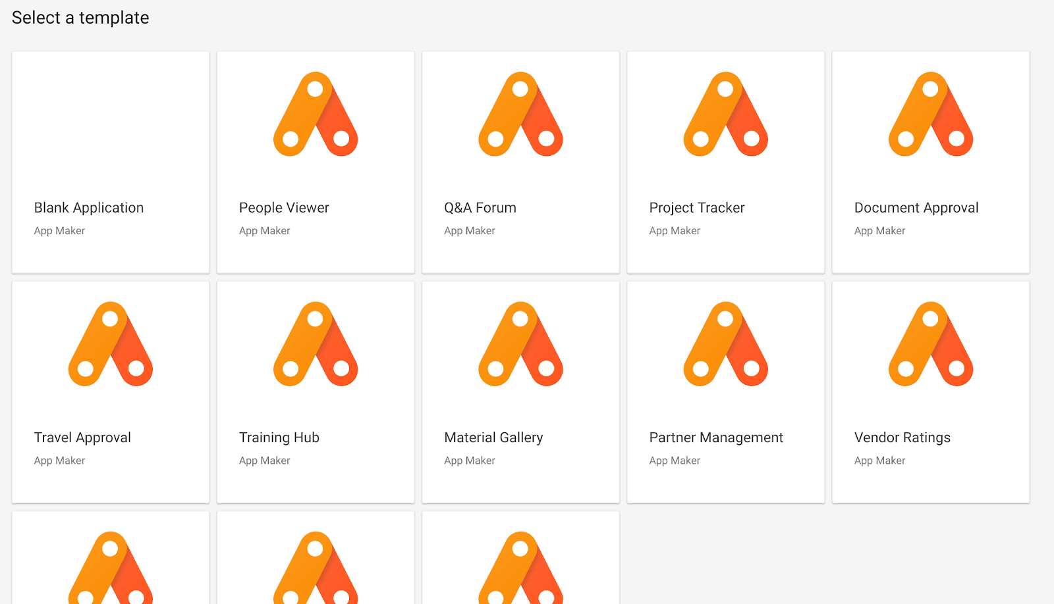
Task: Click the People Viewer title text
Action: (x=284, y=208)
